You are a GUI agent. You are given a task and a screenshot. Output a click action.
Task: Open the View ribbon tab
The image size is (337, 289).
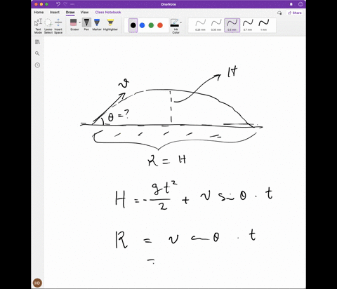84,12
